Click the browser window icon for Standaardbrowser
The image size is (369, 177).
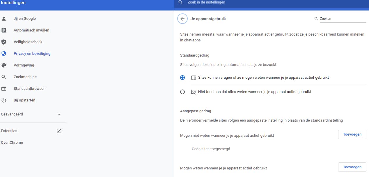click(4, 89)
